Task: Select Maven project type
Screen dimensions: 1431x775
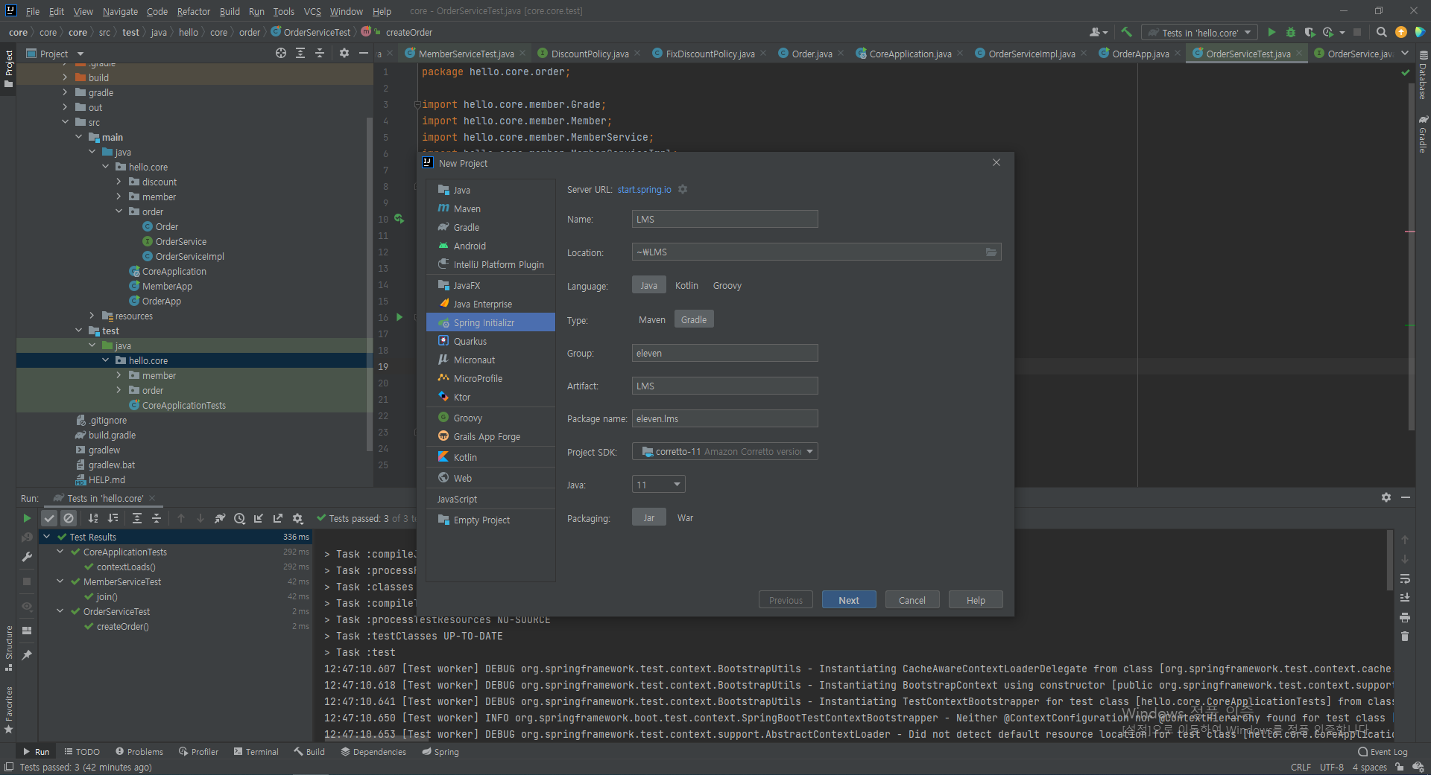Action: (652, 319)
